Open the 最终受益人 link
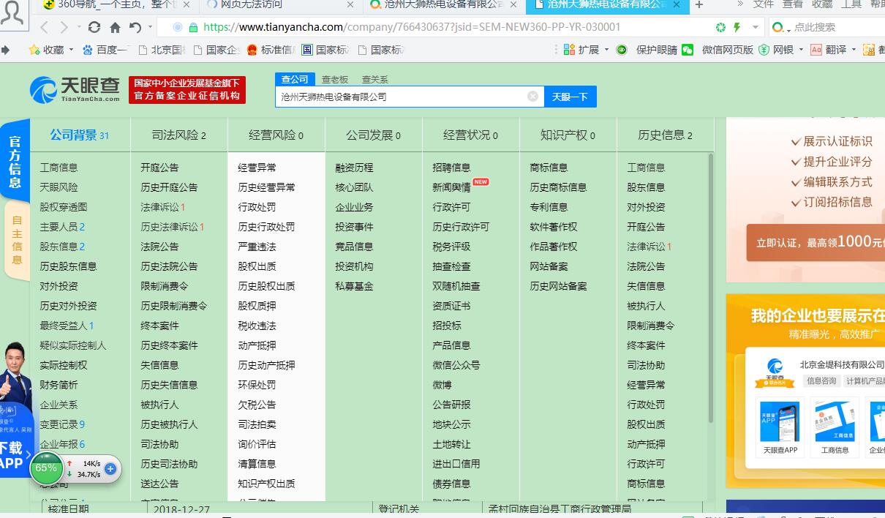Screen dimensions: 885x518 [67, 326]
